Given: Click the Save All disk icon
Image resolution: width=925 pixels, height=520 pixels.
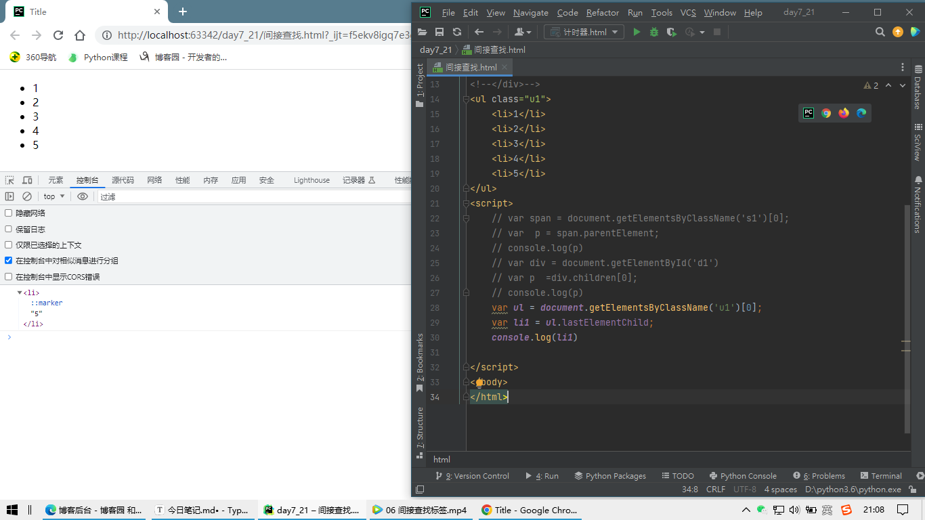Looking at the screenshot, I should [x=439, y=32].
